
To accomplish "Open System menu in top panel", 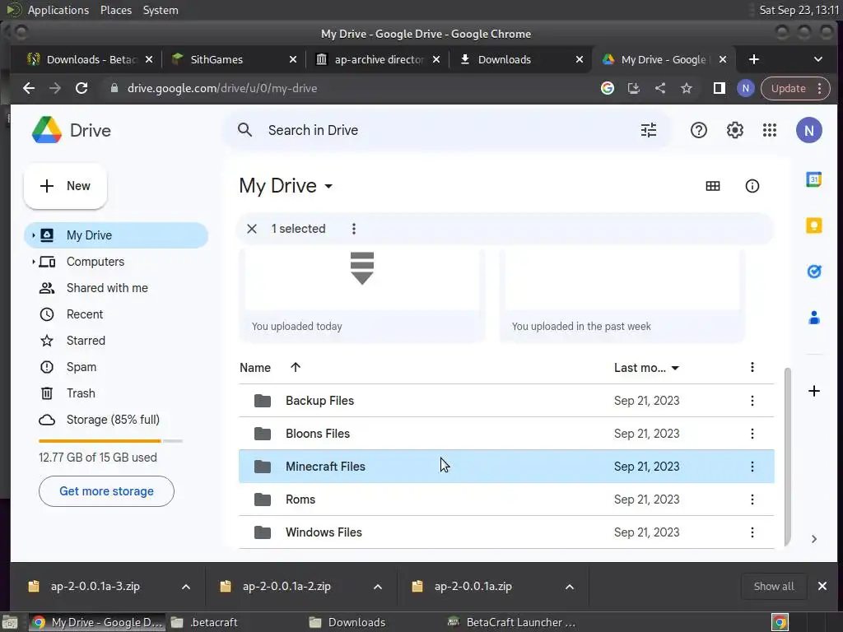I will tap(161, 10).
